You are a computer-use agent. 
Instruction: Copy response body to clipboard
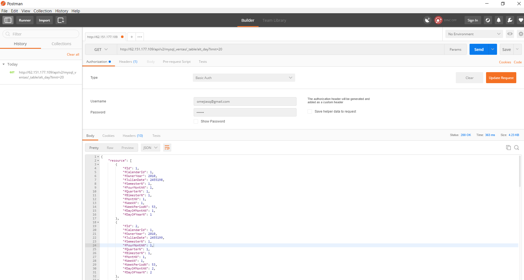coord(508,148)
